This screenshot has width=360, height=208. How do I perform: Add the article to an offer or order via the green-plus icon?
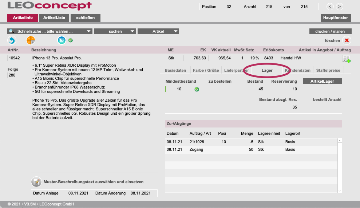pyautogui.click(x=347, y=59)
